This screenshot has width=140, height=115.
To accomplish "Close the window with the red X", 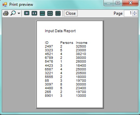I will 130,3.
